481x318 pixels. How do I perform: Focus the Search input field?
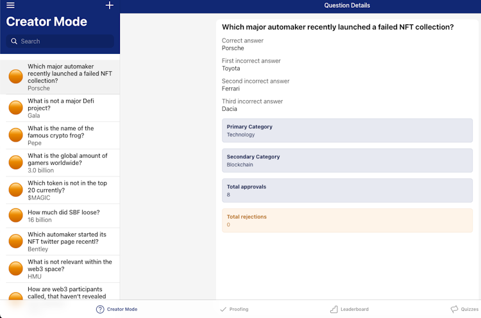click(x=60, y=41)
